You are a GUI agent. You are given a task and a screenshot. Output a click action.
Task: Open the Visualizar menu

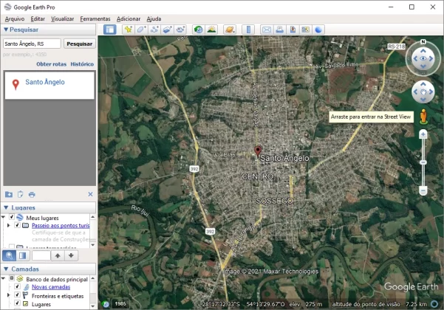[62, 18]
